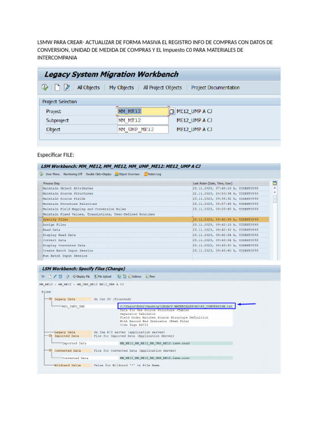Collapse the Legacy Data folder node
Screen dimensions: 318x424
[51, 299]
